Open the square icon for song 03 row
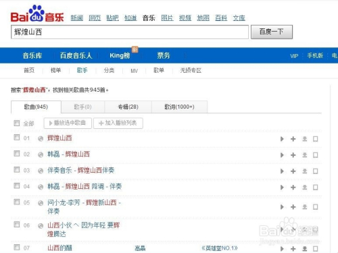Viewport: 338px width, 253px height. click(x=316, y=171)
